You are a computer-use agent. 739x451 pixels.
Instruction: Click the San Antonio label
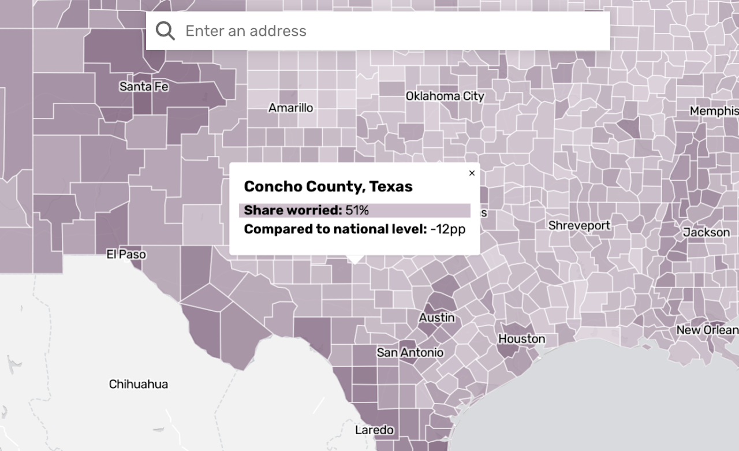pos(410,352)
